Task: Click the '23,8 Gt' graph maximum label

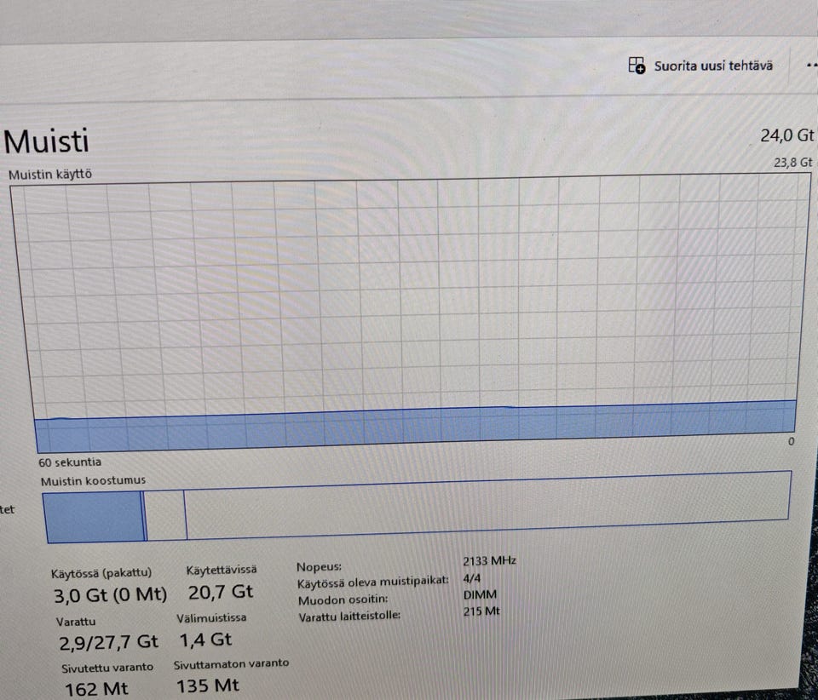Action: click(792, 163)
